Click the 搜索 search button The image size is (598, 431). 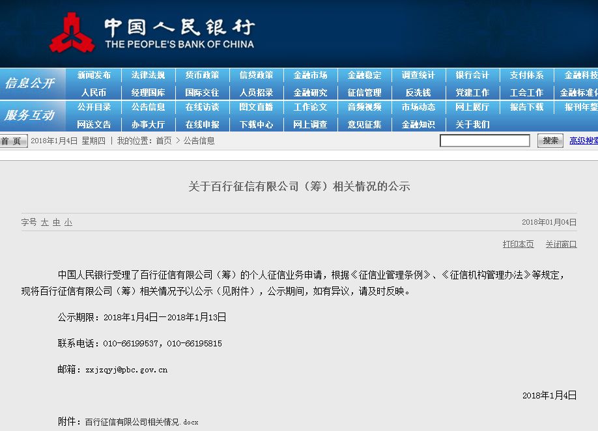coord(550,141)
